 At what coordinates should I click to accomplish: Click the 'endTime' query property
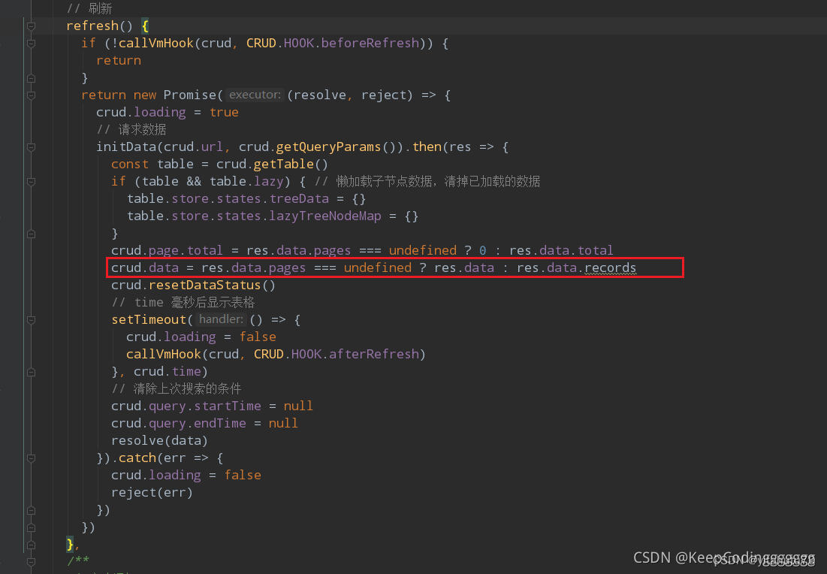220,423
